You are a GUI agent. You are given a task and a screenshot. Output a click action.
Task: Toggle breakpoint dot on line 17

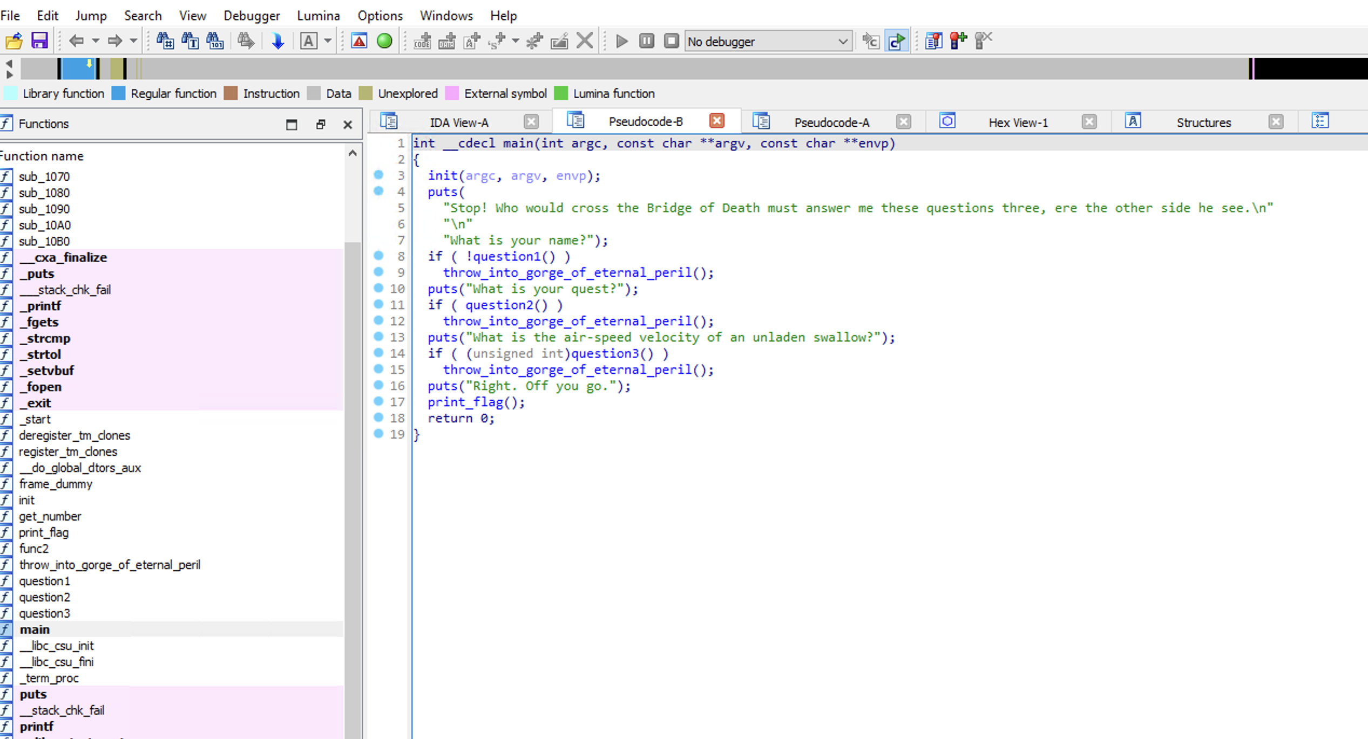click(x=378, y=401)
